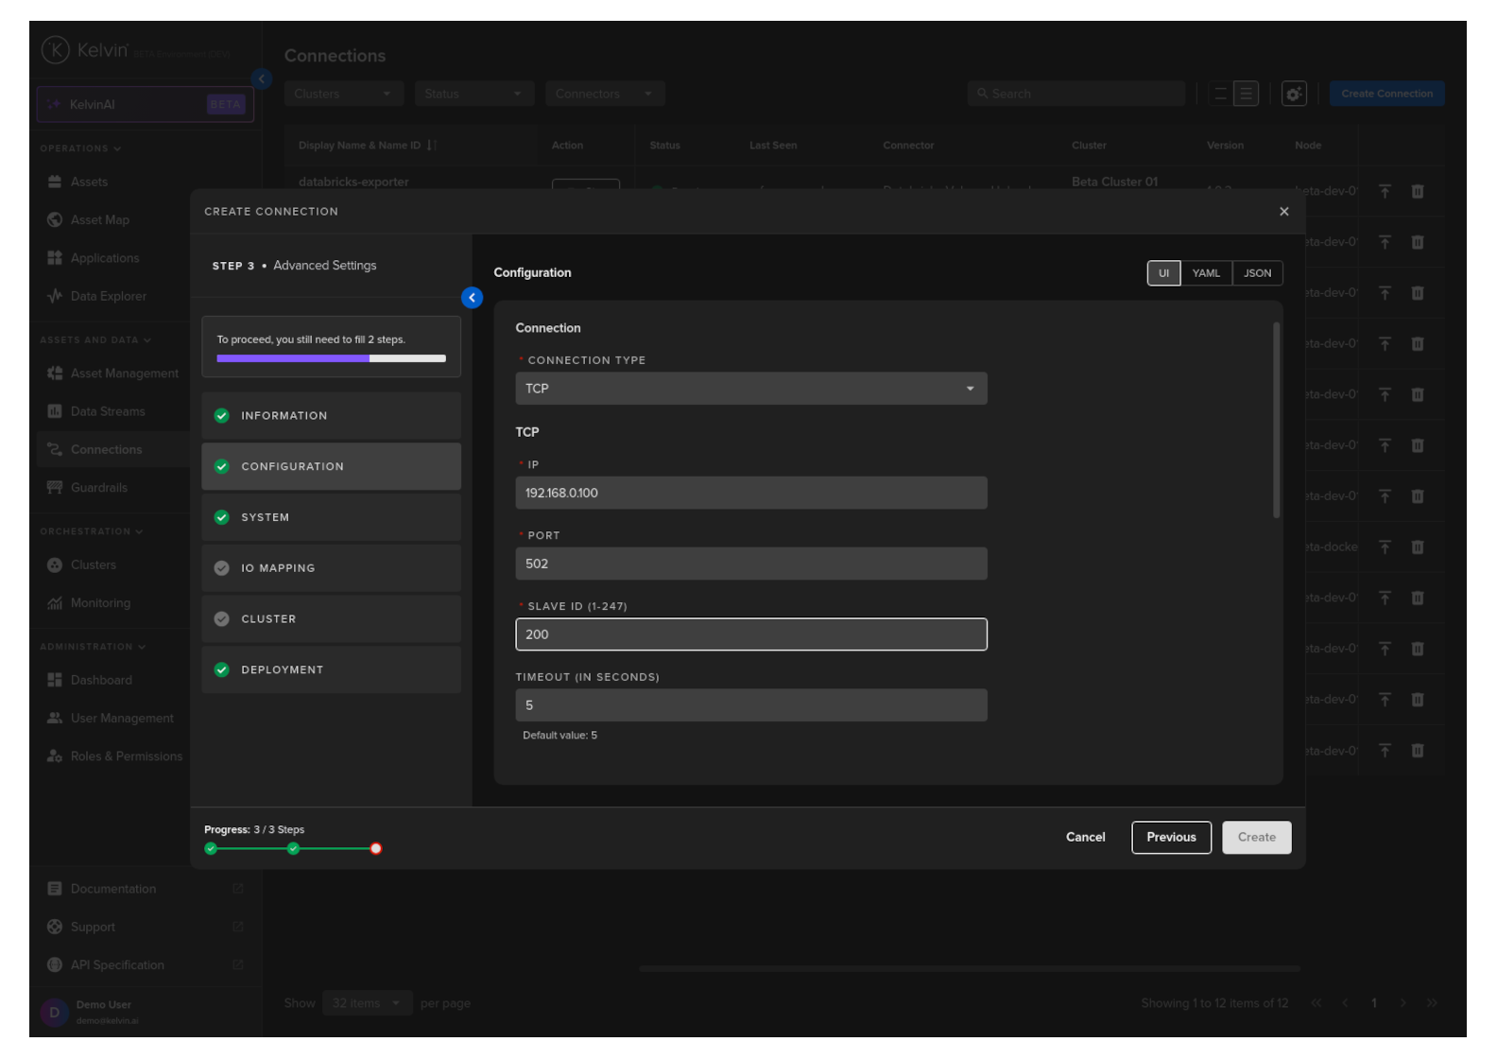Go to the IO Mapping step

click(331, 568)
